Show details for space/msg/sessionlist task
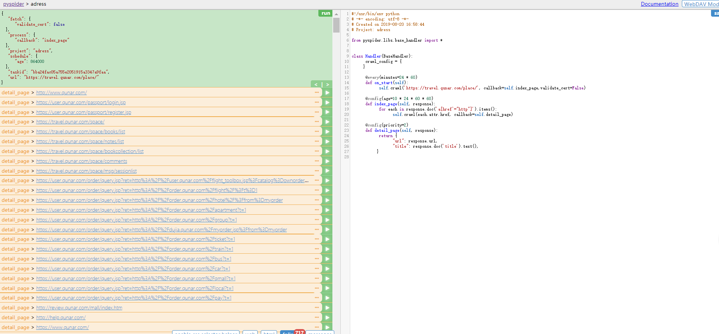Image resolution: width=719 pixels, height=334 pixels. click(x=316, y=171)
